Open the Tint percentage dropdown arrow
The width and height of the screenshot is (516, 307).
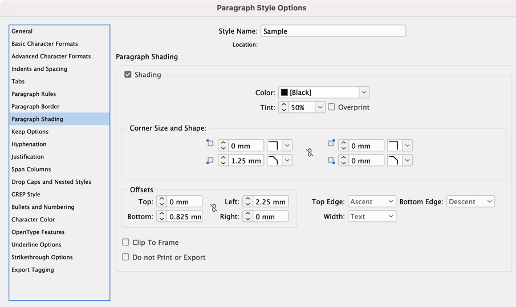[320, 107]
